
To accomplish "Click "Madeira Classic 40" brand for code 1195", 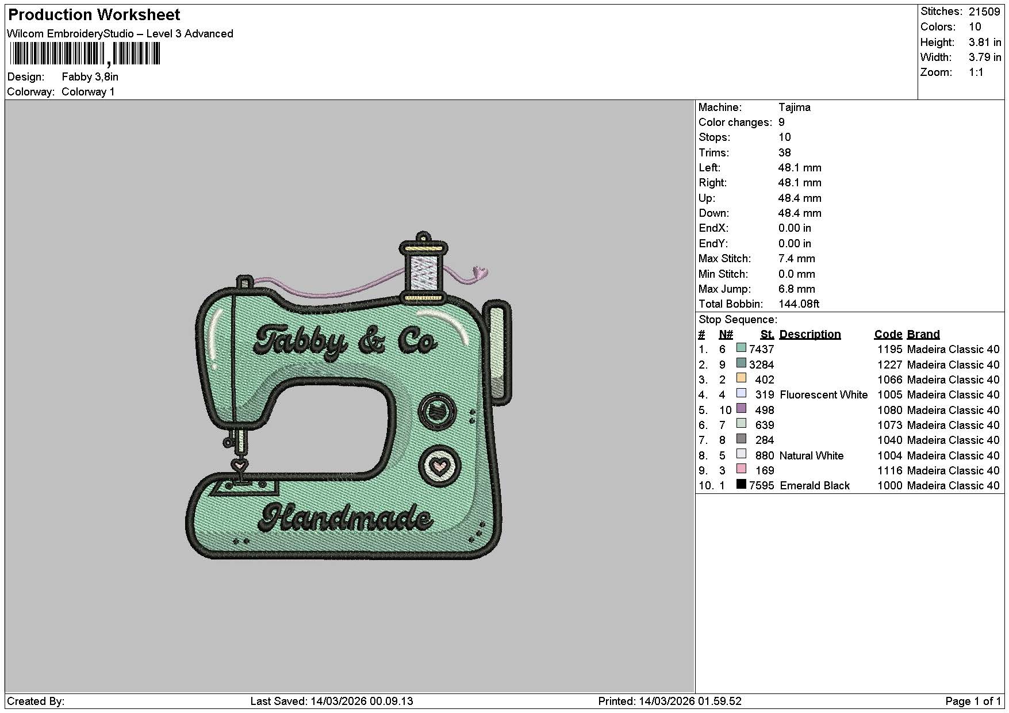I will [953, 349].
